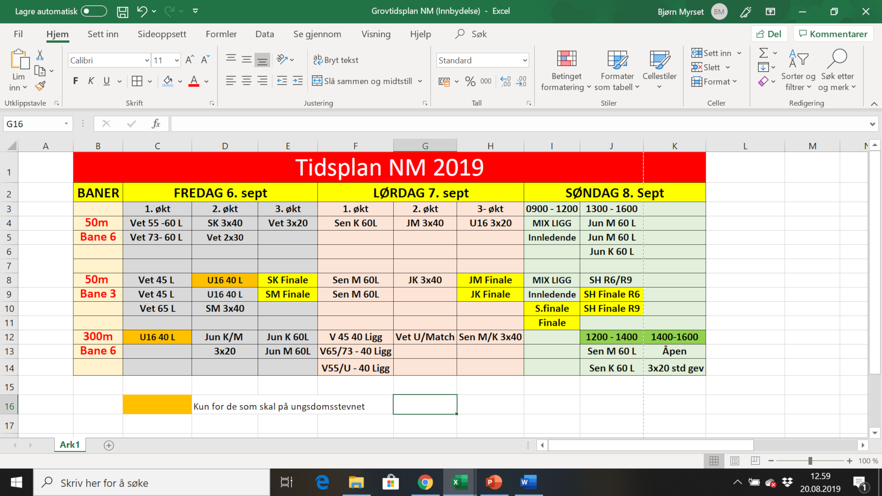Screen dimensions: 882x496
Task: Open the Sideoppsett ribbon tab
Action: point(162,34)
